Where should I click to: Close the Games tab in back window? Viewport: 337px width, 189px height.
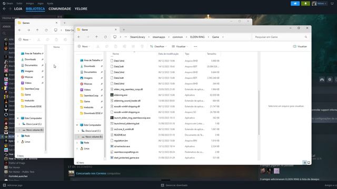click(56, 23)
